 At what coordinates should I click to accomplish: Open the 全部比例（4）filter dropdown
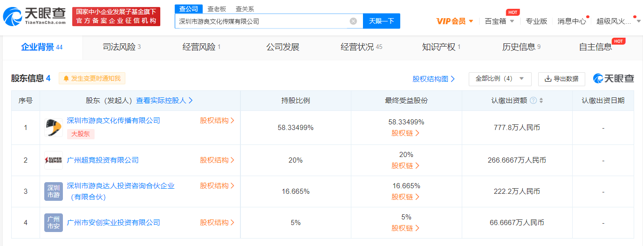[500, 79]
